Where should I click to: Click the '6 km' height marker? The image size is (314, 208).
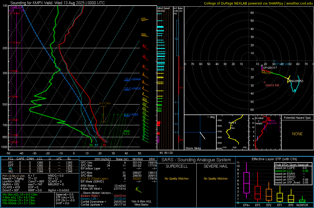(x=15, y=97)
